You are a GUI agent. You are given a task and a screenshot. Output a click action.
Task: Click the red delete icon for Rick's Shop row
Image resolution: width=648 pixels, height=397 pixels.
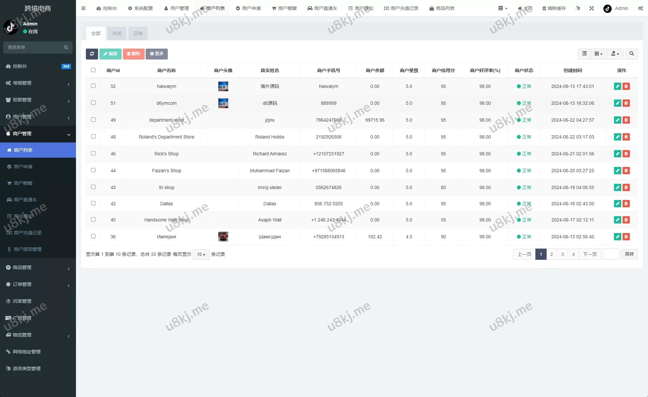(626, 154)
